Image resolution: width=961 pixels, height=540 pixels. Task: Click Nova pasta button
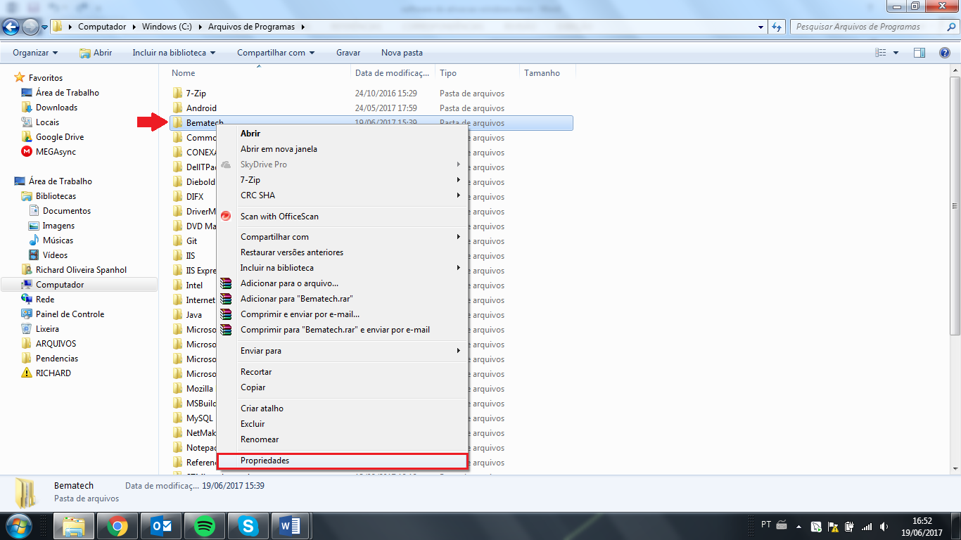[402, 53]
